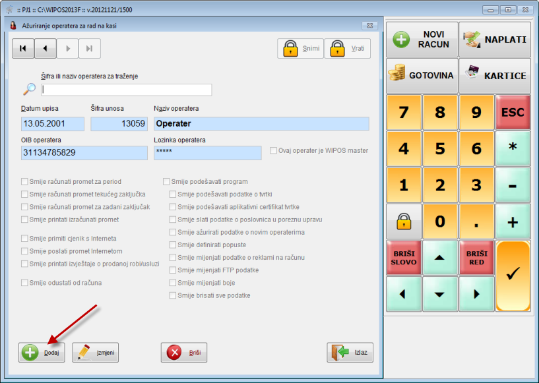Toggle 'Ovaj operater je WIPOS master' checkbox
Screen dimensions: 539x383
(x=274, y=151)
